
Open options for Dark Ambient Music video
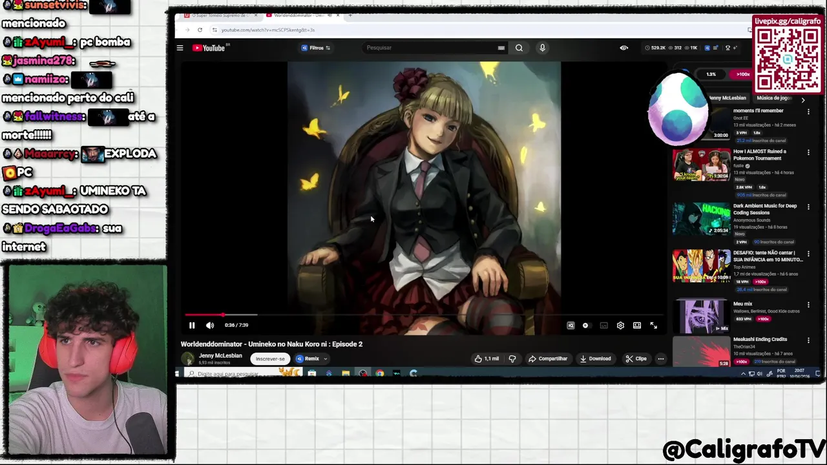[x=808, y=207]
